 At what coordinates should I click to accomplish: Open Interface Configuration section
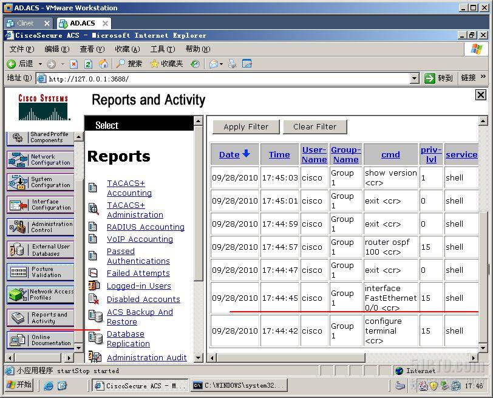(40, 205)
